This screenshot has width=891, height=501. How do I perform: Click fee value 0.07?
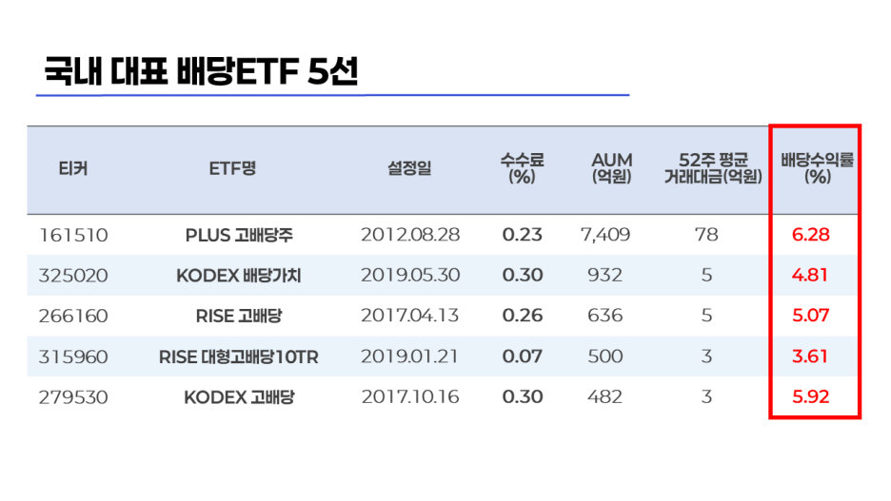tap(523, 356)
